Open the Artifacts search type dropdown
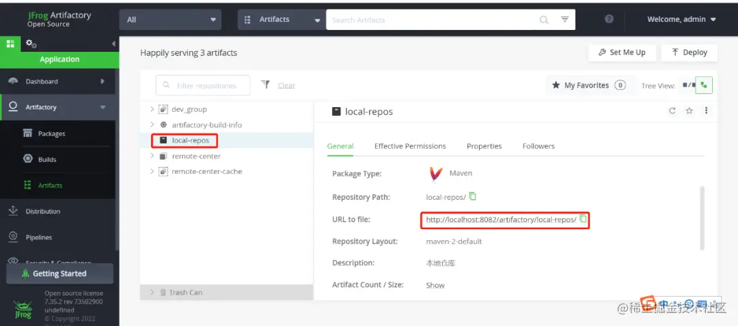 click(x=282, y=20)
